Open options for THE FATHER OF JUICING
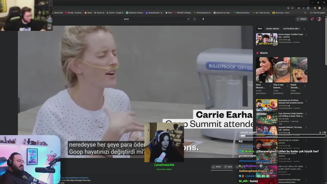The height and width of the screenshot is (184, 327). point(306,141)
